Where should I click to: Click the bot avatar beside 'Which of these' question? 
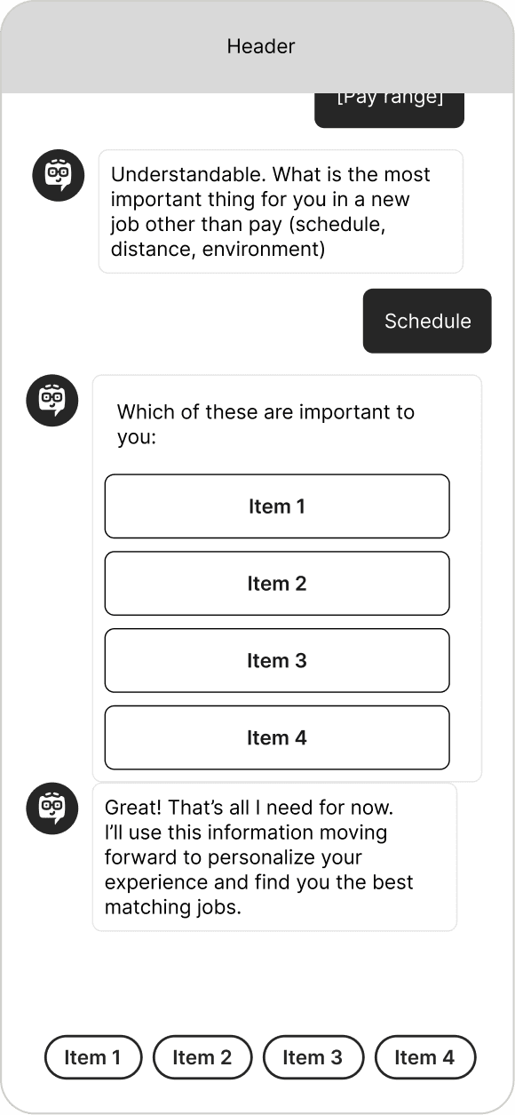tap(52, 401)
